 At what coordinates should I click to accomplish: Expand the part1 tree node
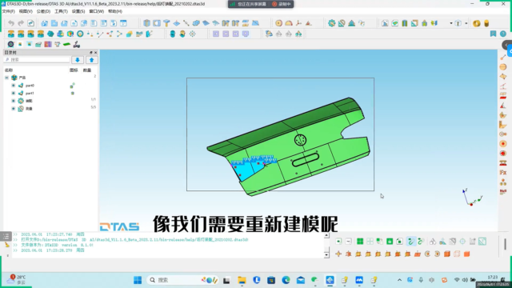[x=14, y=93]
